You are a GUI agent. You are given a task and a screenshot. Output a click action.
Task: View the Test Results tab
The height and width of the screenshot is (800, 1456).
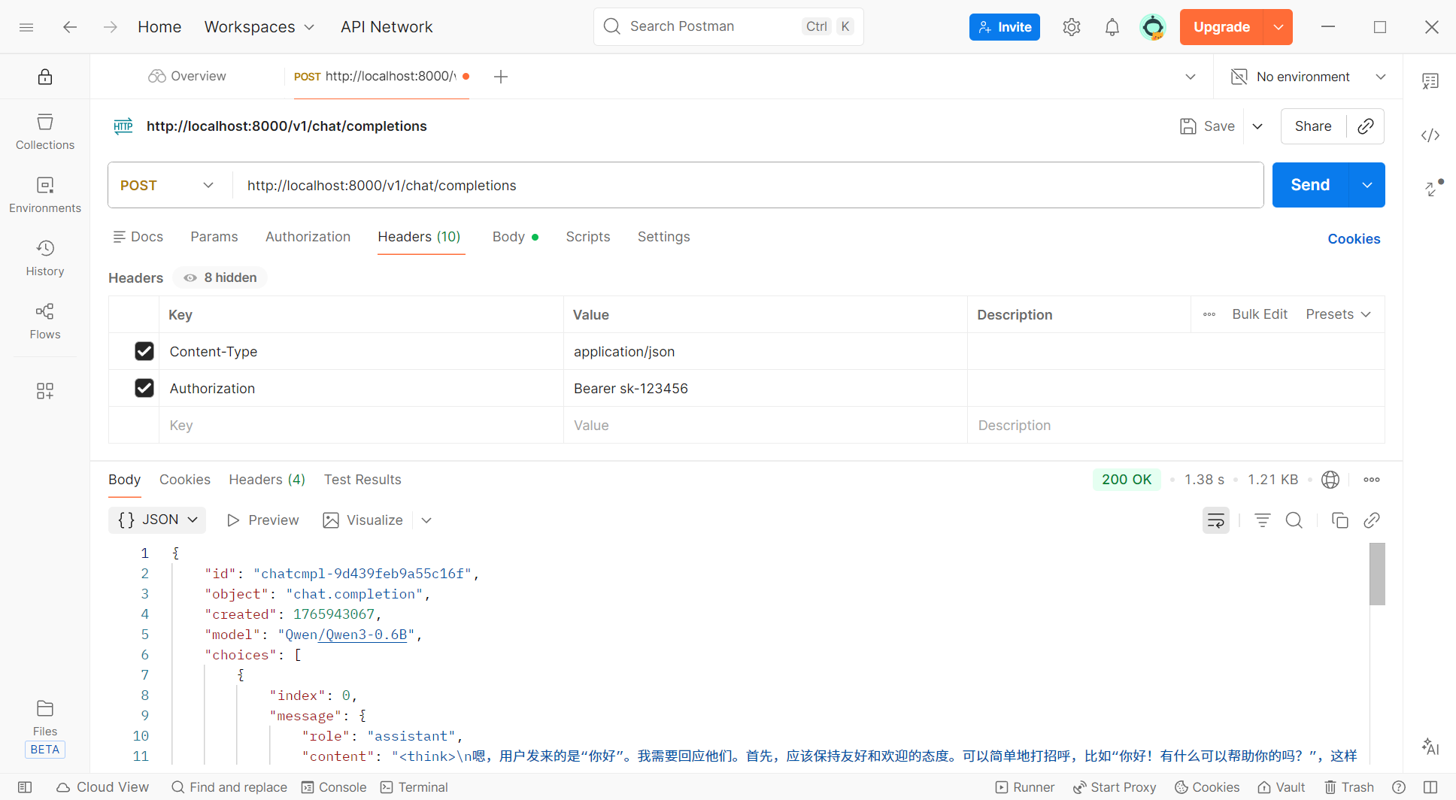(362, 480)
